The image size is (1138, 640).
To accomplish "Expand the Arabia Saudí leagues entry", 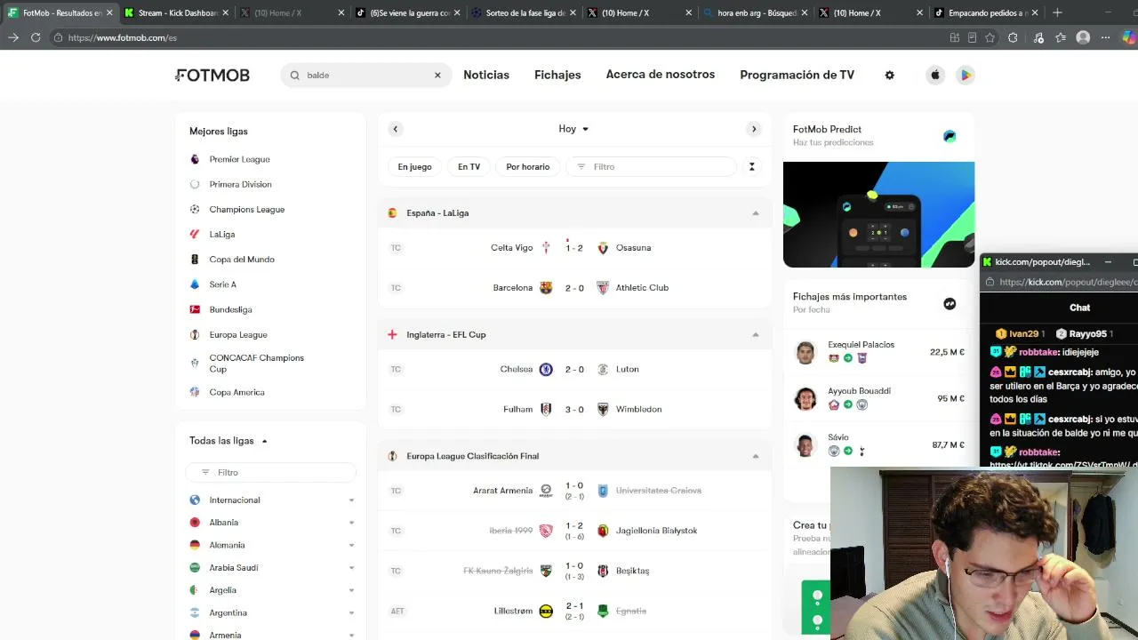I will tap(351, 568).
